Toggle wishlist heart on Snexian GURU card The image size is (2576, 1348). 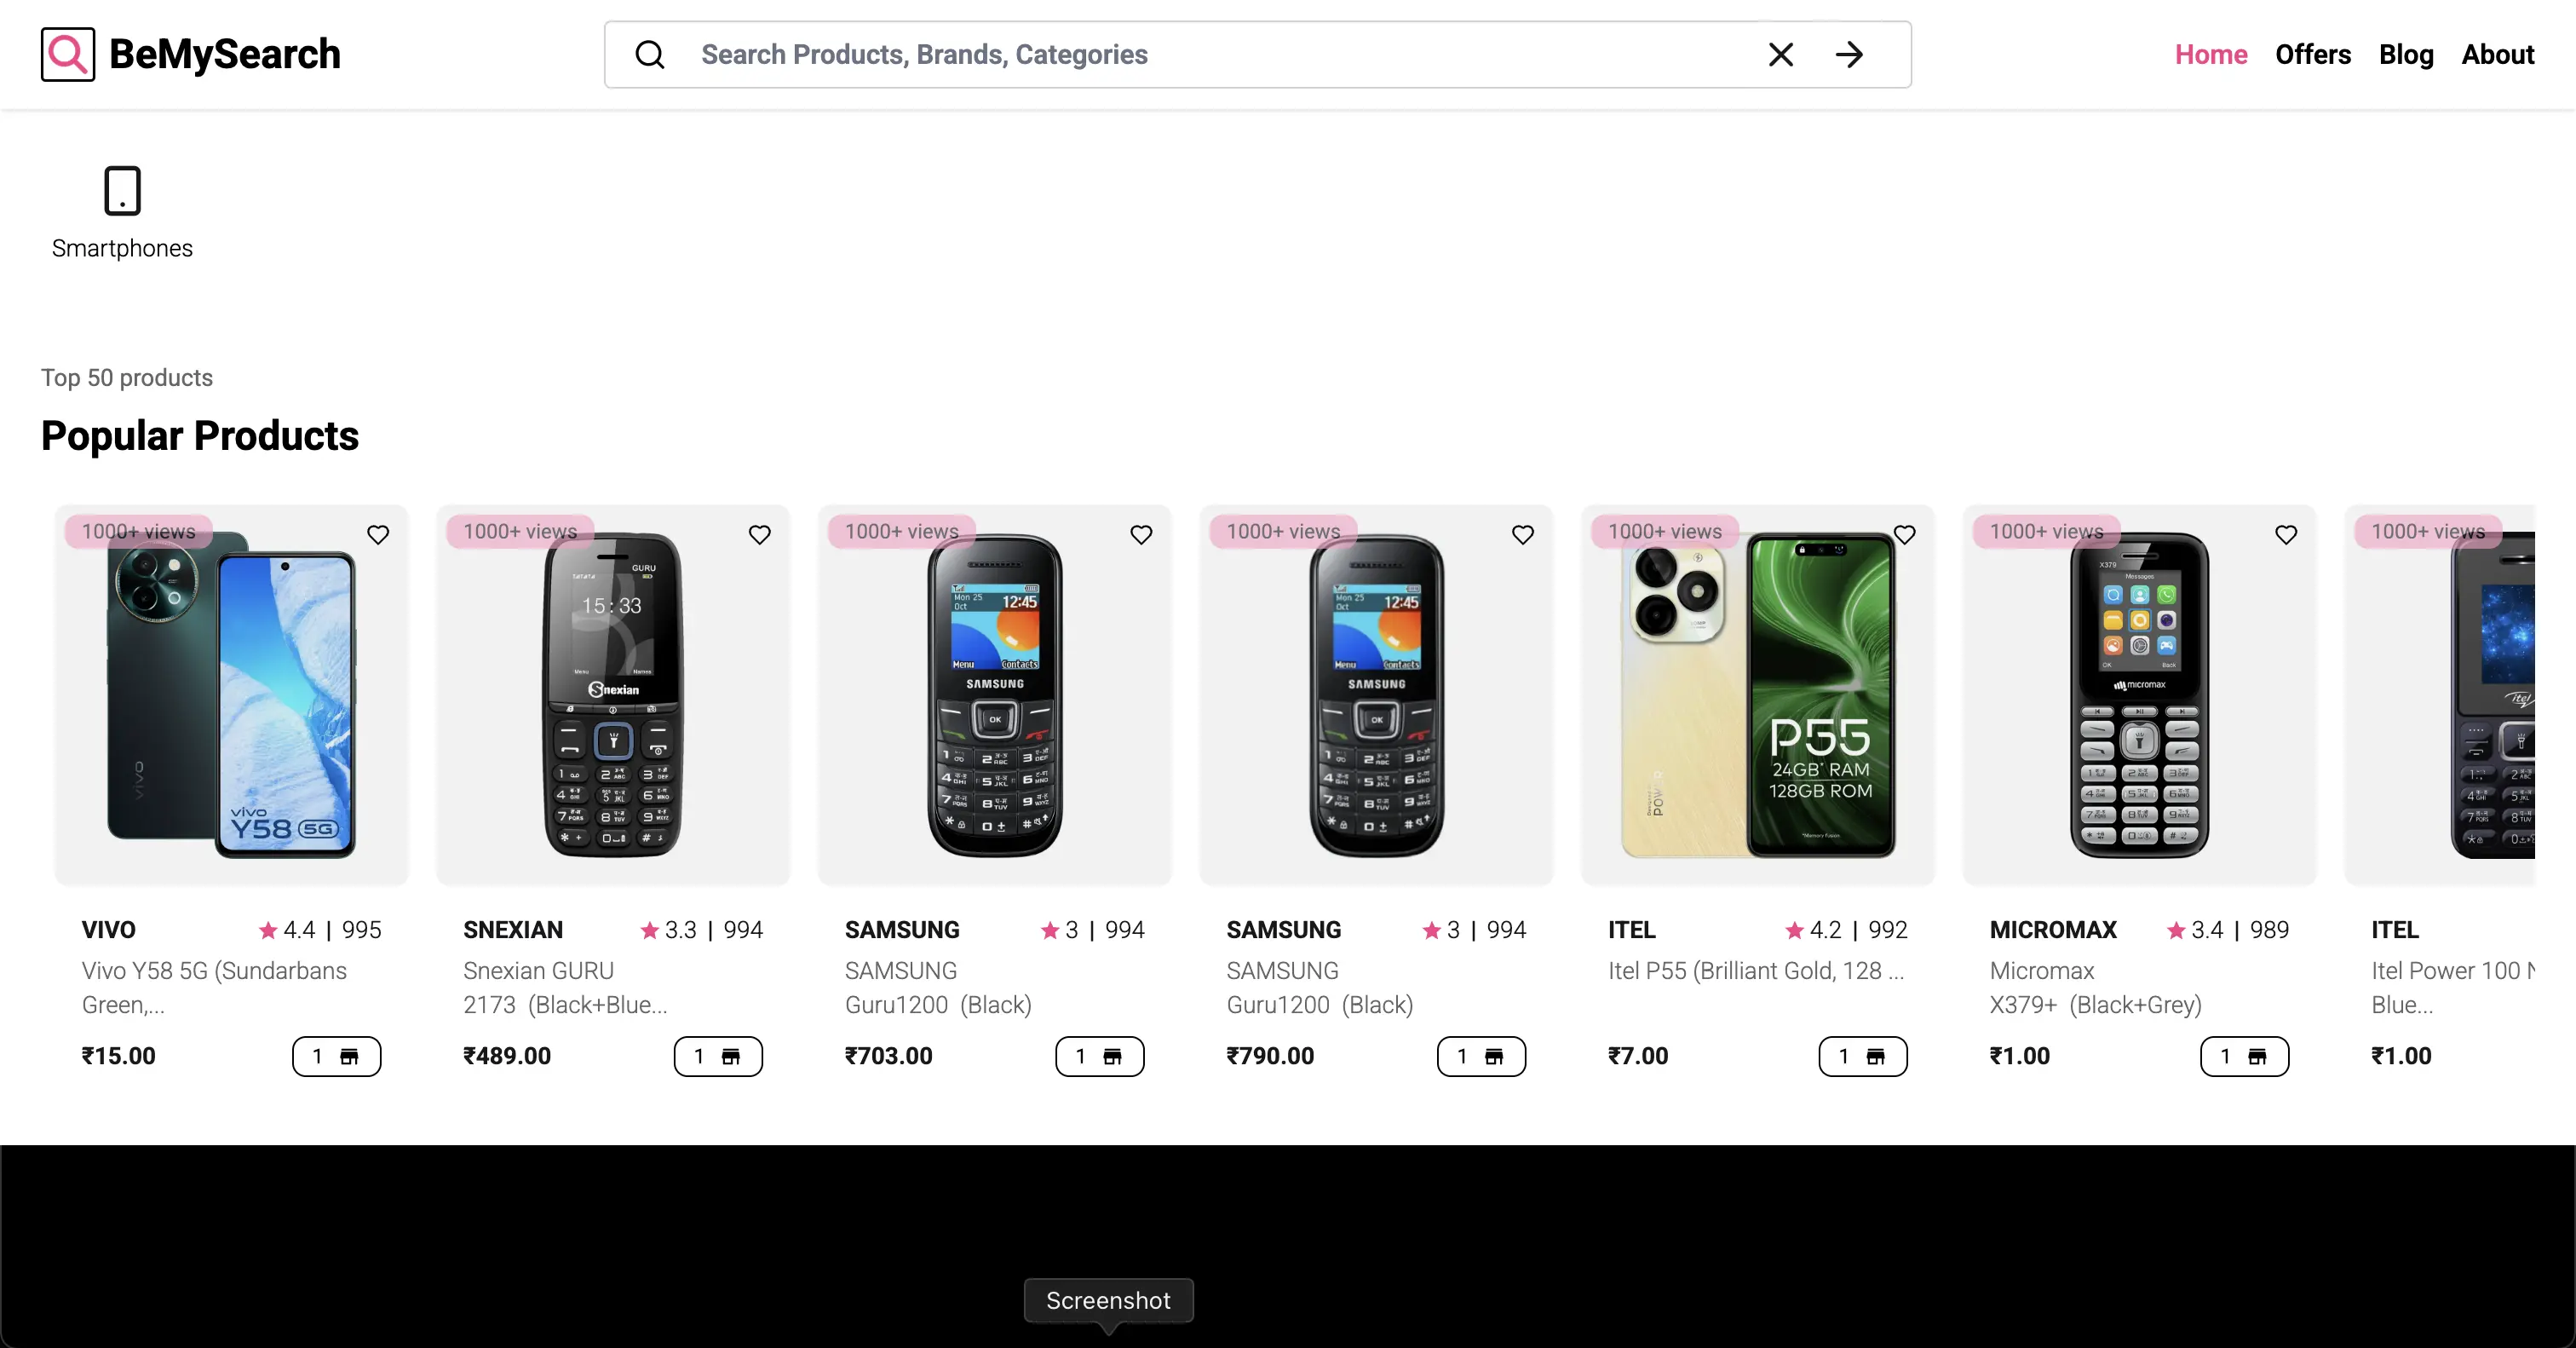coord(760,535)
